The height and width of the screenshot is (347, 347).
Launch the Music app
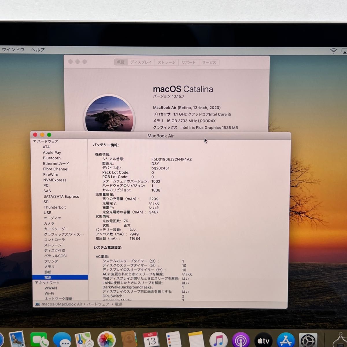pyautogui.click(x=218, y=339)
